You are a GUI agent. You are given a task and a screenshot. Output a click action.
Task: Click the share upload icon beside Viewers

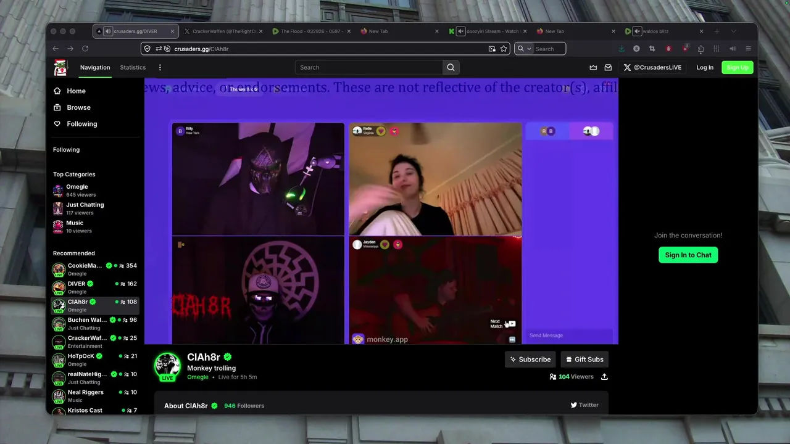604,376
